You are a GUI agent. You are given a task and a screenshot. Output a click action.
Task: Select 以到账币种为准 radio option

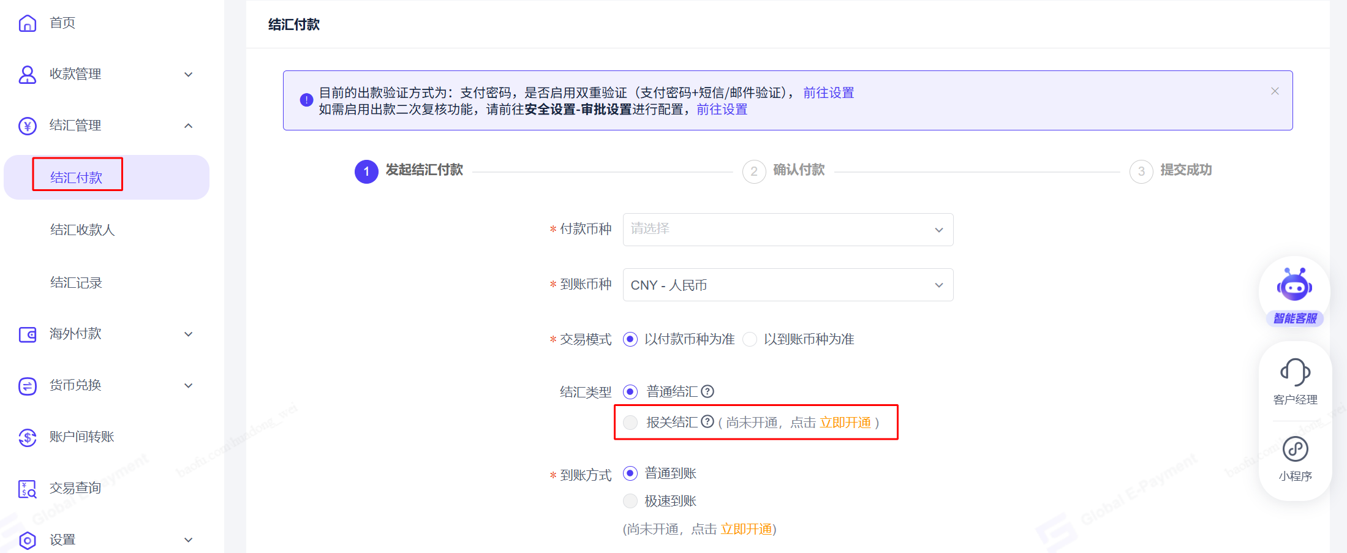click(x=750, y=339)
